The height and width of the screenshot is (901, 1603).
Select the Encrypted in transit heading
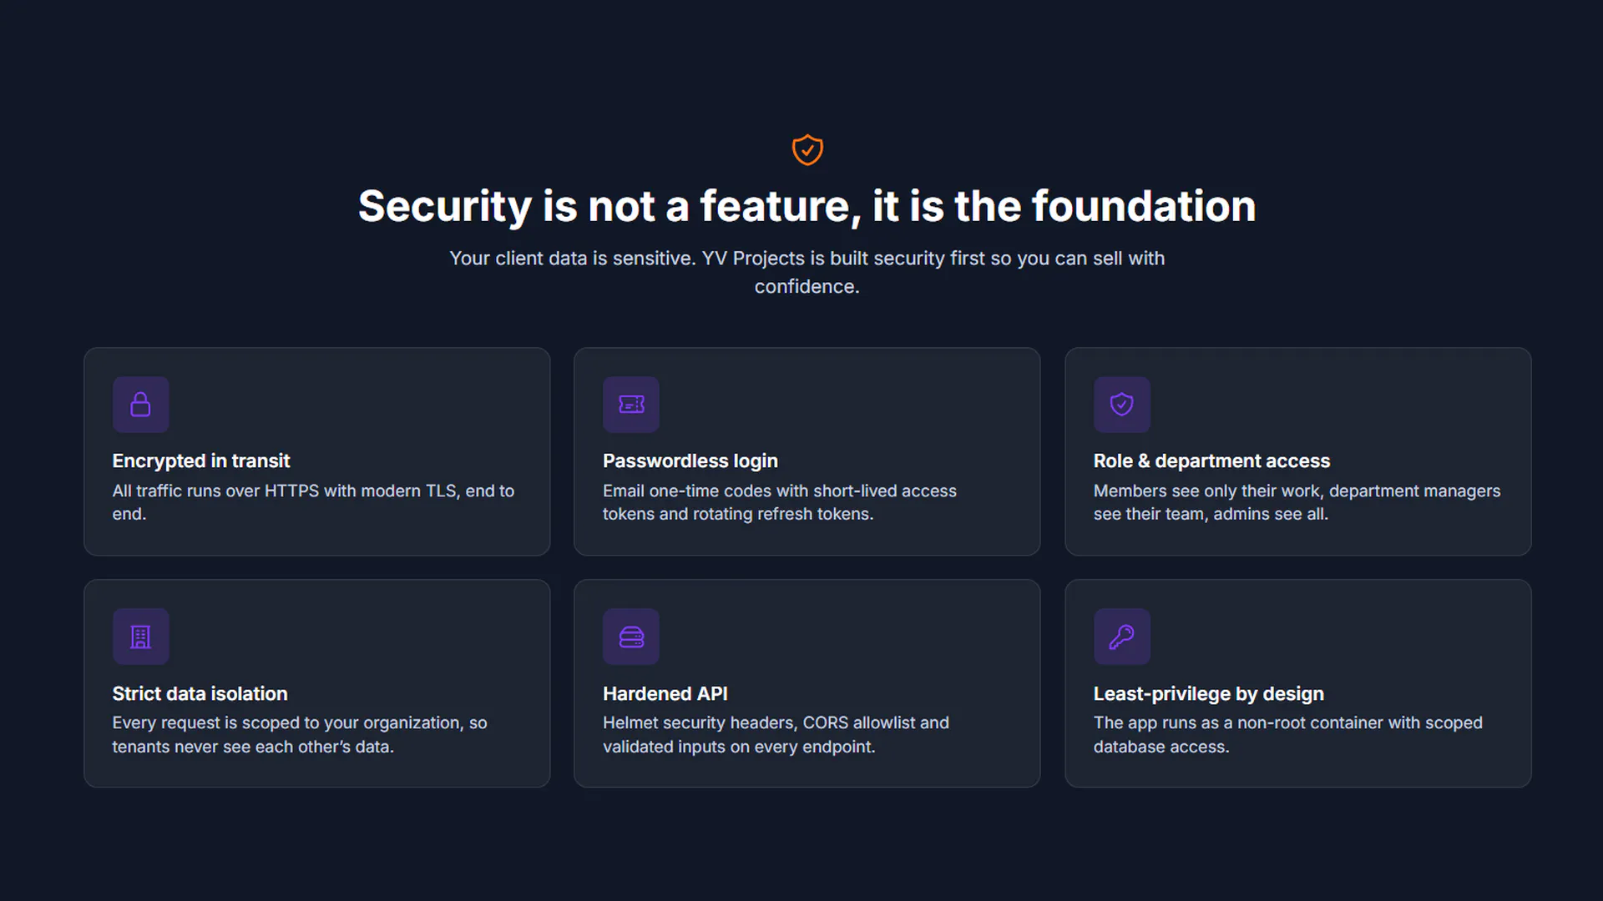201,461
